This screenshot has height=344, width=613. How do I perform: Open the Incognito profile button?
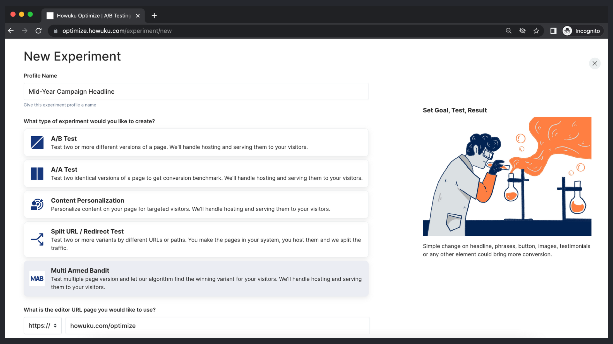click(583, 31)
